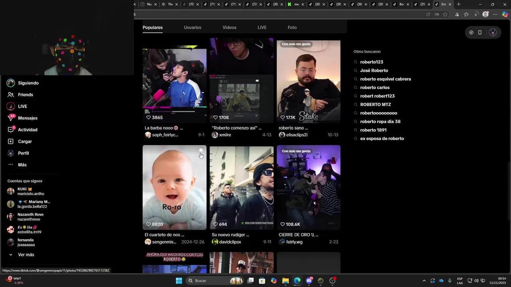Search suggestion robert robert123
The height and width of the screenshot is (287, 511).
377,96
